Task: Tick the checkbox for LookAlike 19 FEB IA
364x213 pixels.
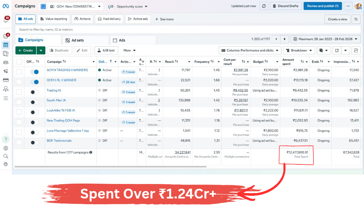Action: coord(19,112)
